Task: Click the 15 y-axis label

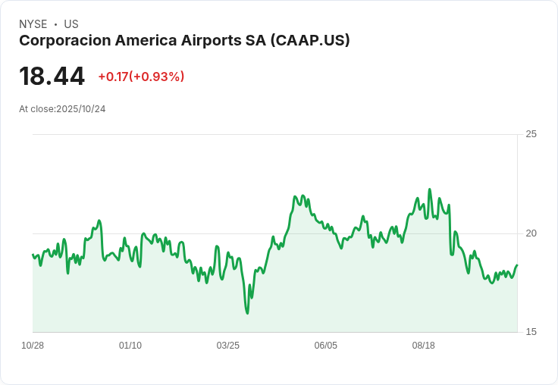Action: (x=531, y=332)
